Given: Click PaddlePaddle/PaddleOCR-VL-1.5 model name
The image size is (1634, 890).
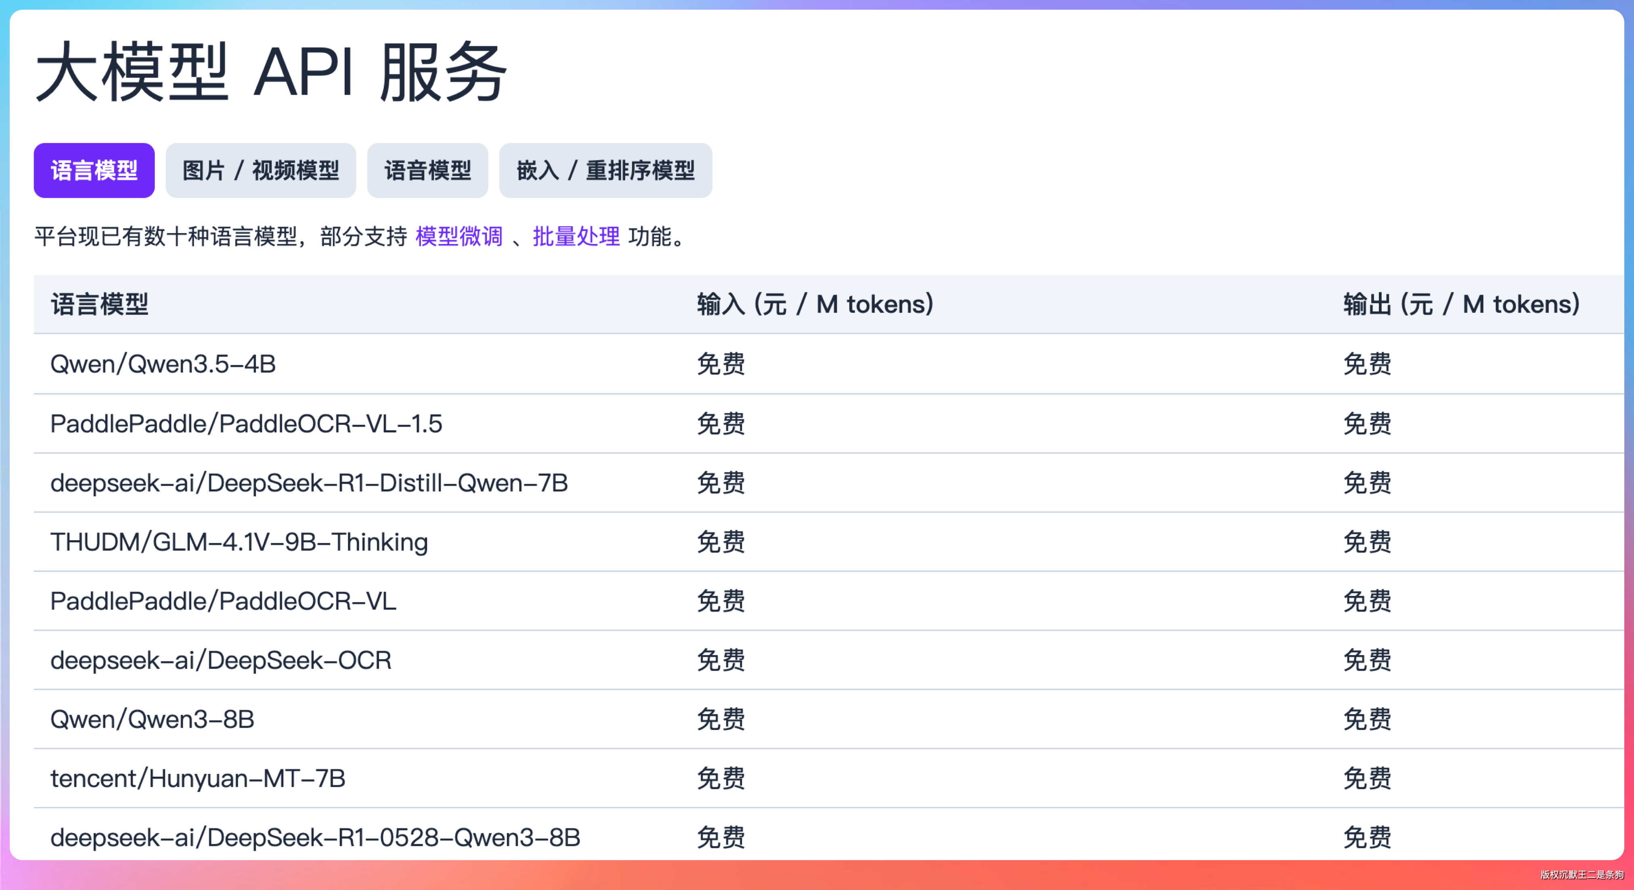Looking at the screenshot, I should 246,424.
